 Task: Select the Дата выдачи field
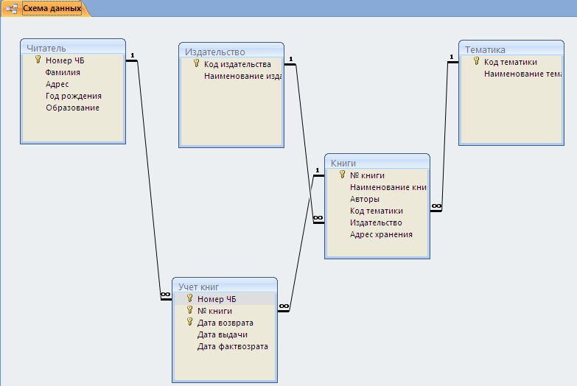coord(225,334)
